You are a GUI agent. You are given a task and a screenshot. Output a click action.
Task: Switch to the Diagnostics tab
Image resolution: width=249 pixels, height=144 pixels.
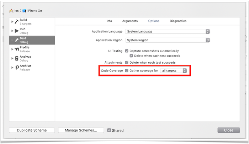point(178,21)
